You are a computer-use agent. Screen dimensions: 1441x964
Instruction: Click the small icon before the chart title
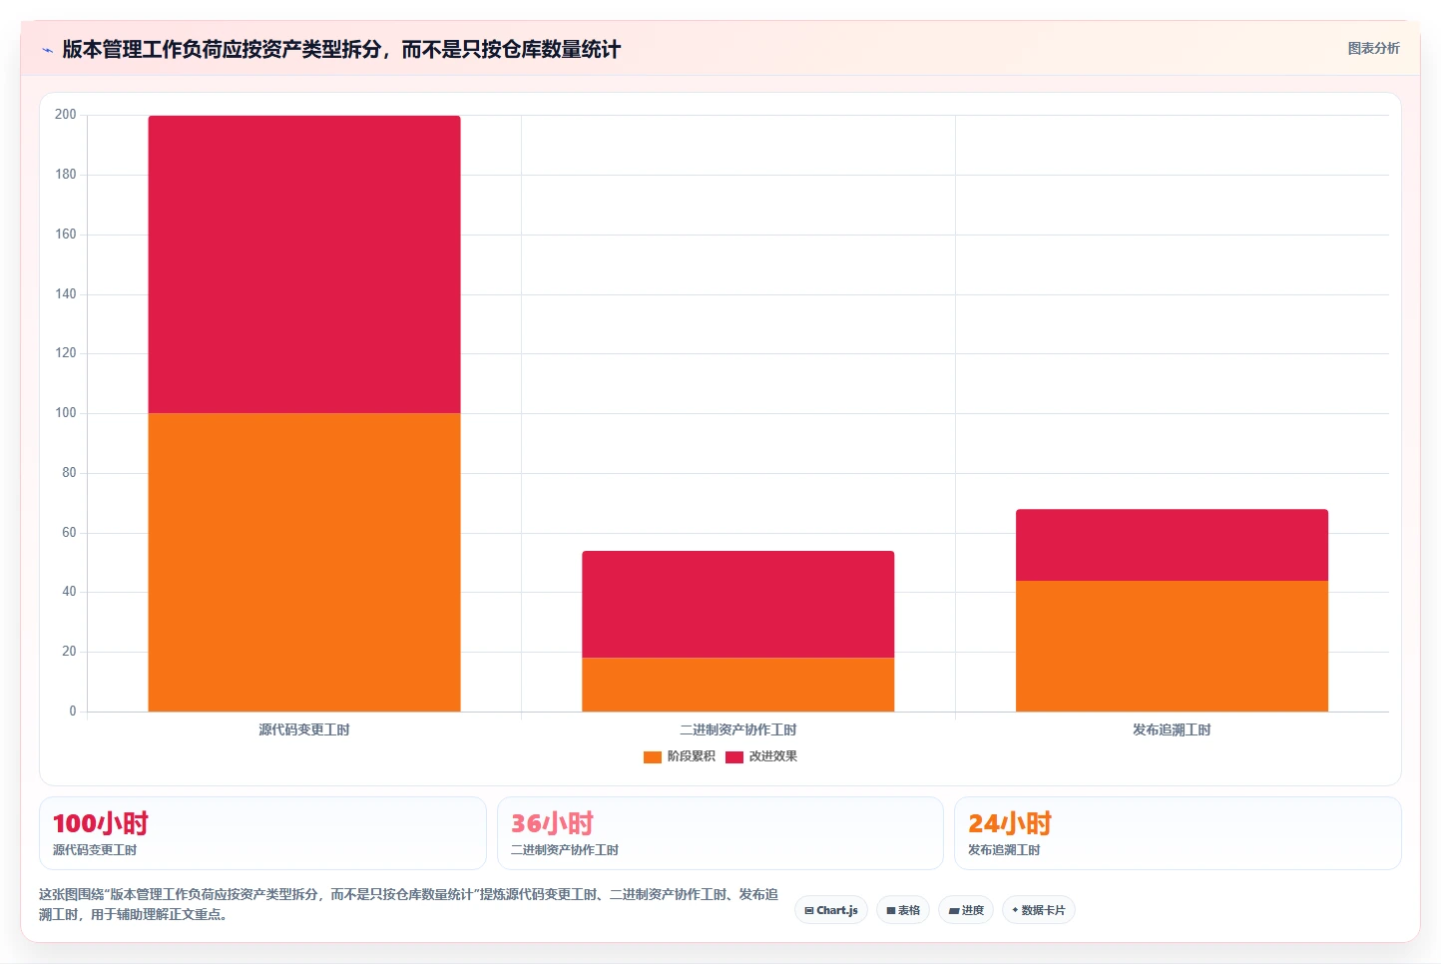pyautogui.click(x=47, y=50)
